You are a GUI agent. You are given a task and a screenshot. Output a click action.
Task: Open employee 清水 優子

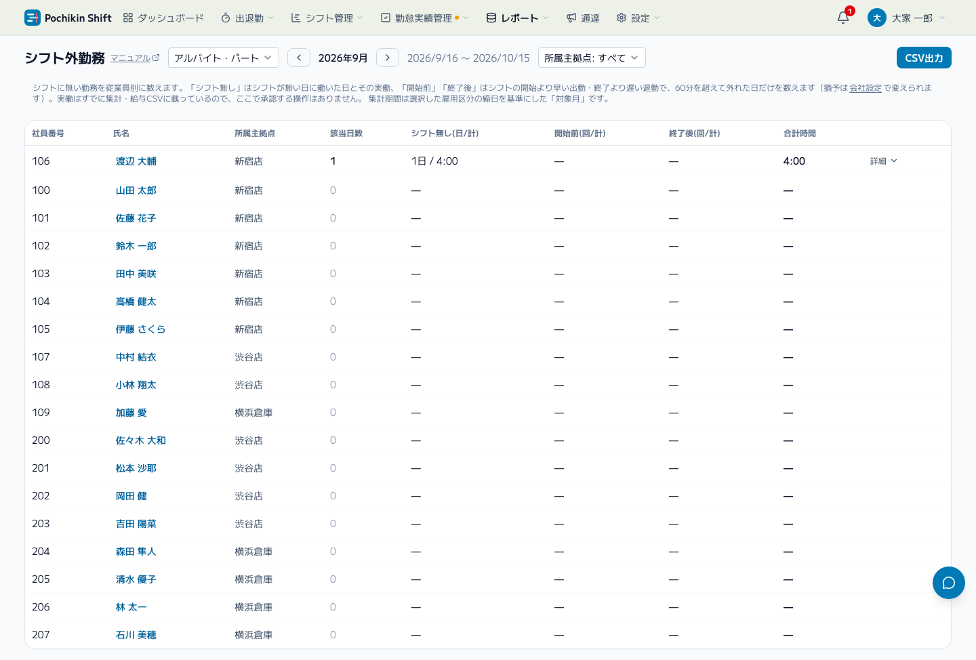tap(136, 579)
